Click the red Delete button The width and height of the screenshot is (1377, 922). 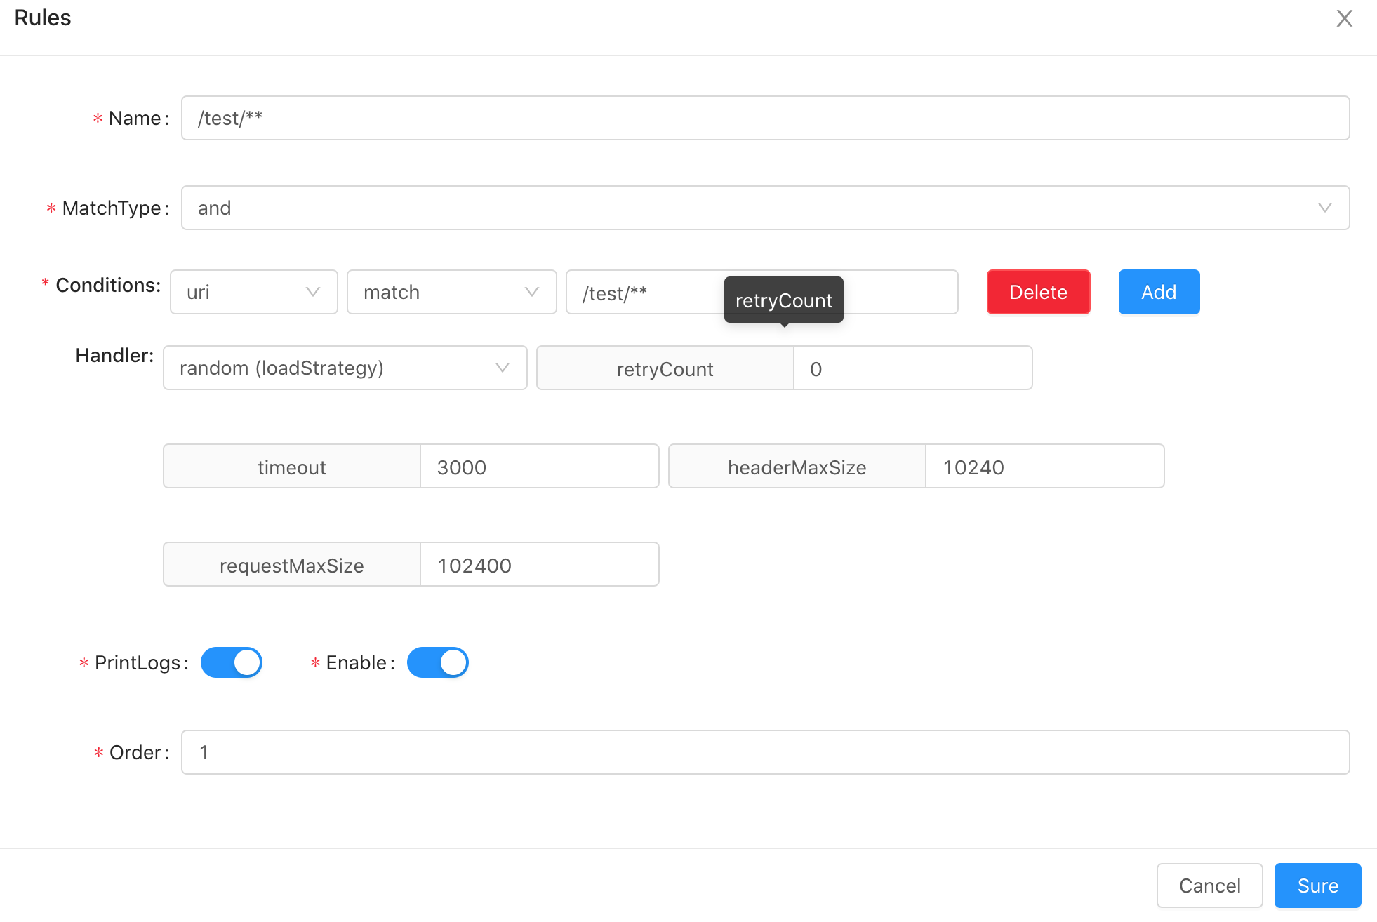click(x=1038, y=292)
